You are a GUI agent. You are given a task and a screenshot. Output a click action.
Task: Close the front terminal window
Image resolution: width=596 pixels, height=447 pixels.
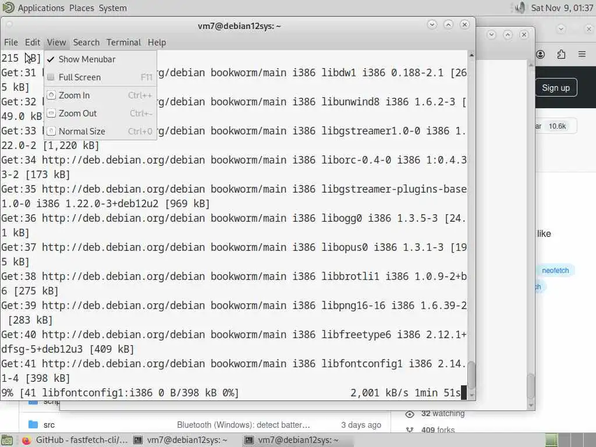coord(464,24)
